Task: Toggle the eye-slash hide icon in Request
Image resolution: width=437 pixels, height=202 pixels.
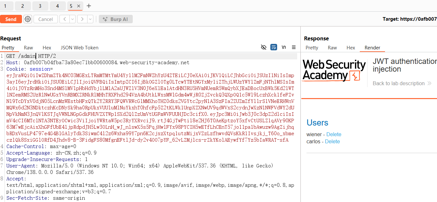Action: pos(264,47)
